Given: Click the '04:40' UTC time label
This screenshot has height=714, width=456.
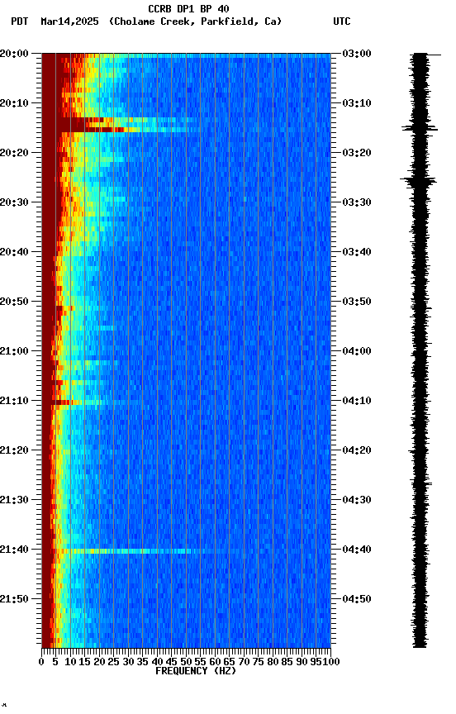Looking at the screenshot, I should click(357, 550).
